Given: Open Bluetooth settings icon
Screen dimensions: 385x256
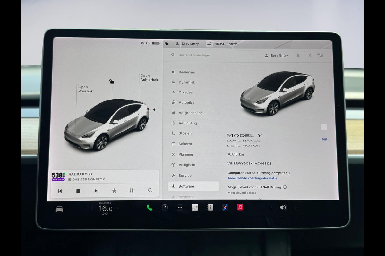Looking at the screenshot, I should tap(310, 55).
